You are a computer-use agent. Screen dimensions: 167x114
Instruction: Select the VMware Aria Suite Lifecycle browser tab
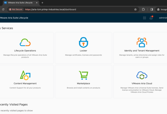click(21, 3)
